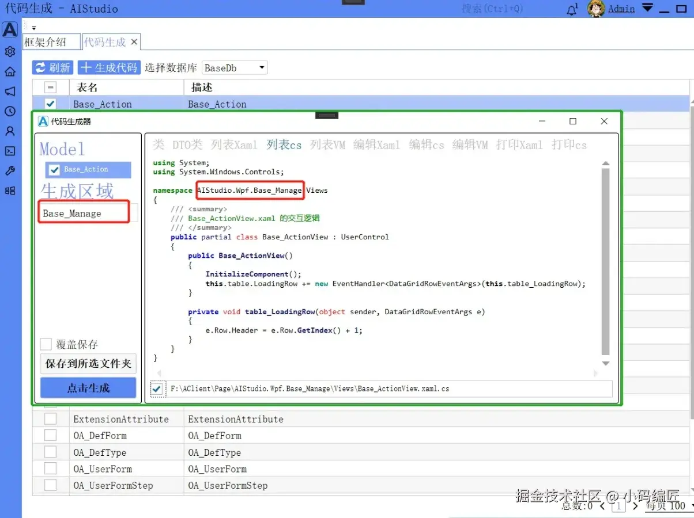
Task: Uncheck the Base_Action row checkbox in table
Action: pyautogui.click(x=50, y=104)
